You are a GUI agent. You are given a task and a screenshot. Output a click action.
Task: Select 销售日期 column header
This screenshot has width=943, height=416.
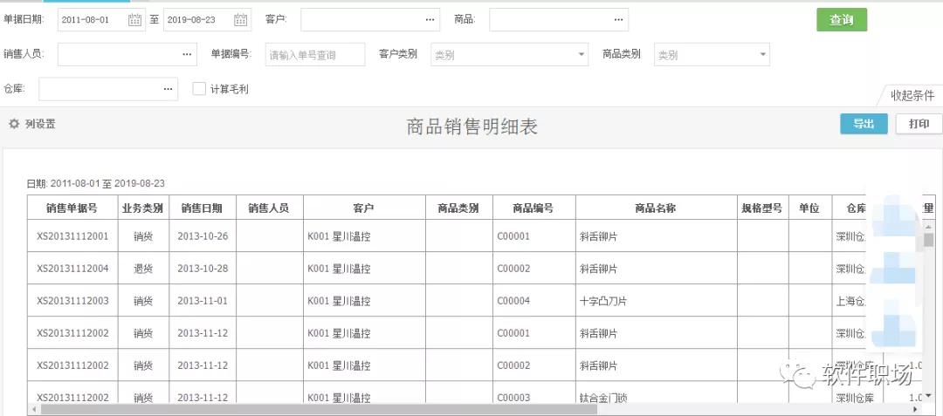tap(202, 208)
